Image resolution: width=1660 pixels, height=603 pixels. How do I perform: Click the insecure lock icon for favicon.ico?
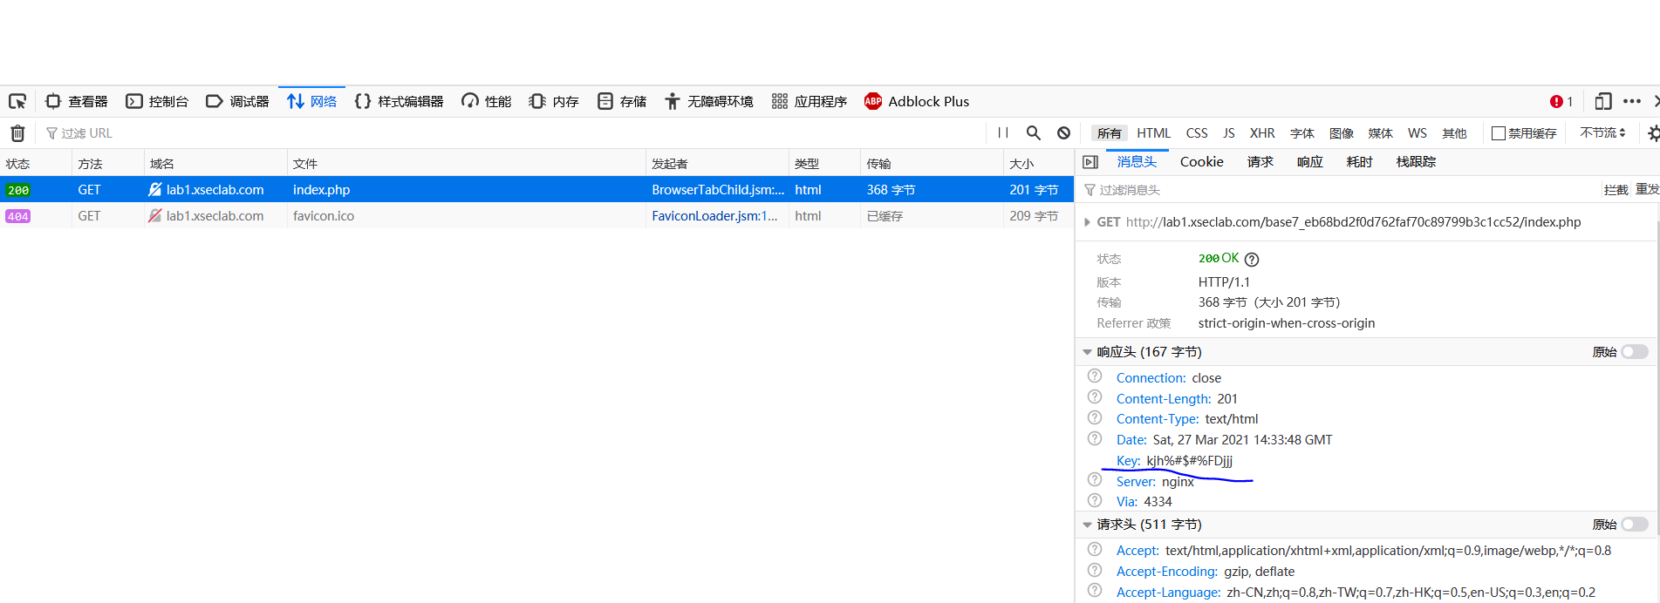(x=155, y=215)
